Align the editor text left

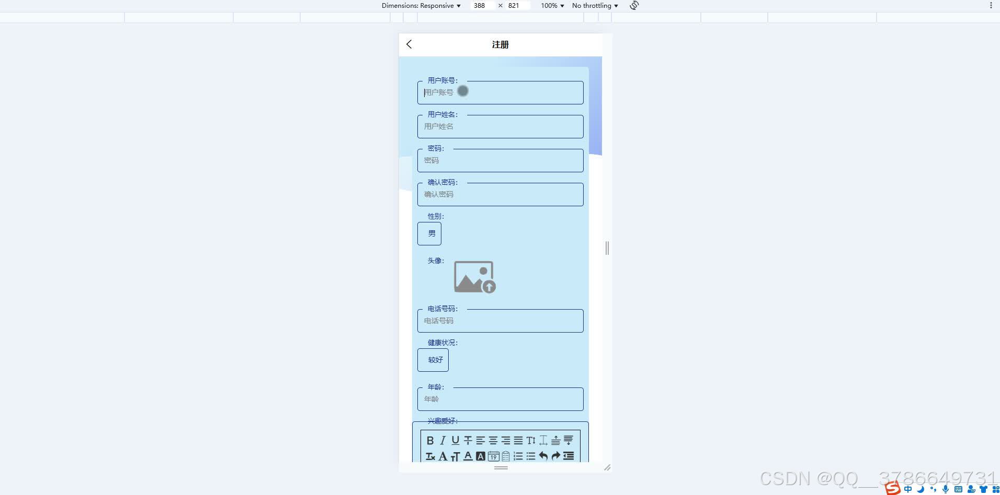click(480, 441)
